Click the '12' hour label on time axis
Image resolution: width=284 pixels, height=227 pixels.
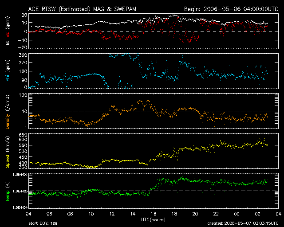(x=112, y=214)
